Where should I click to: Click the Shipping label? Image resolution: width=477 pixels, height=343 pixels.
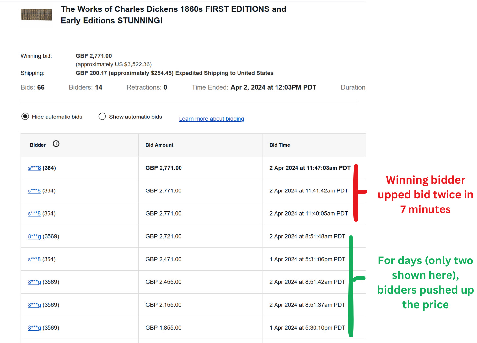32,73
